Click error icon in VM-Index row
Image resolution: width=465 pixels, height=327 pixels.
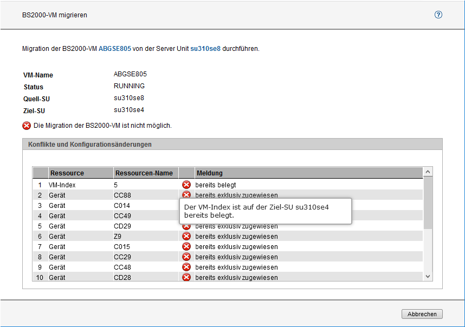(x=186, y=185)
